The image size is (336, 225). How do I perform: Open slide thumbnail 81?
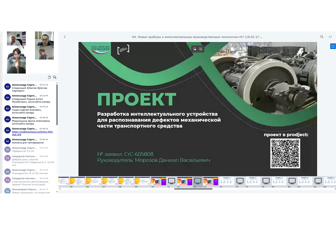tap(305, 181)
